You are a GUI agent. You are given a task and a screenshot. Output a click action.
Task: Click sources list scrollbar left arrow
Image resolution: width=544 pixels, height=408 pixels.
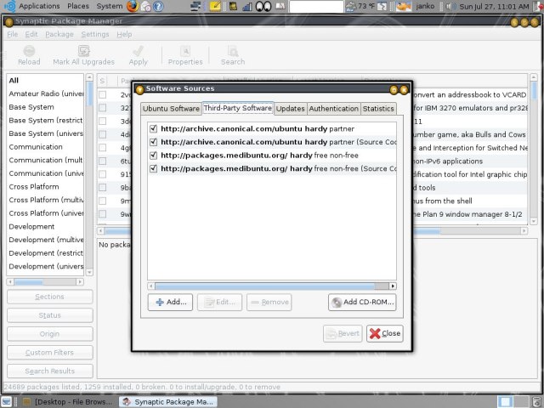coord(151,286)
